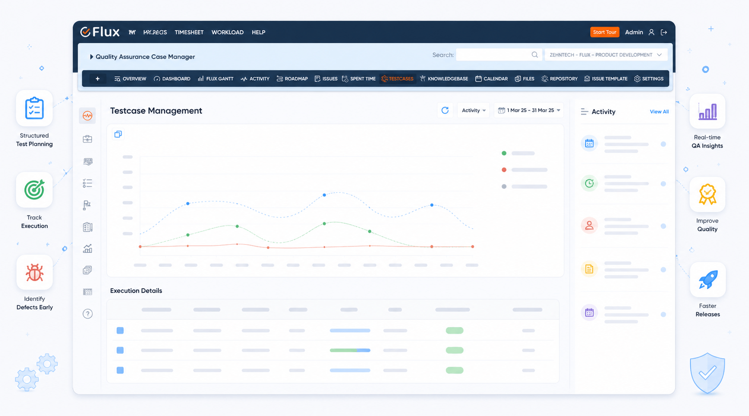The image size is (749, 416).
Task: Open the FILES tab
Action: [x=524, y=79]
